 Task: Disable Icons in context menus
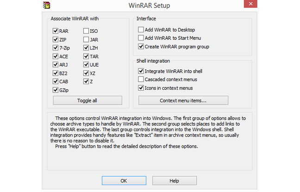click(x=141, y=88)
